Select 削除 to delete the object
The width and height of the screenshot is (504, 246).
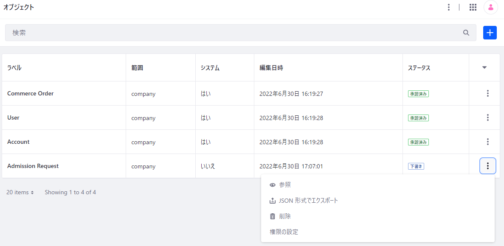tap(284, 216)
